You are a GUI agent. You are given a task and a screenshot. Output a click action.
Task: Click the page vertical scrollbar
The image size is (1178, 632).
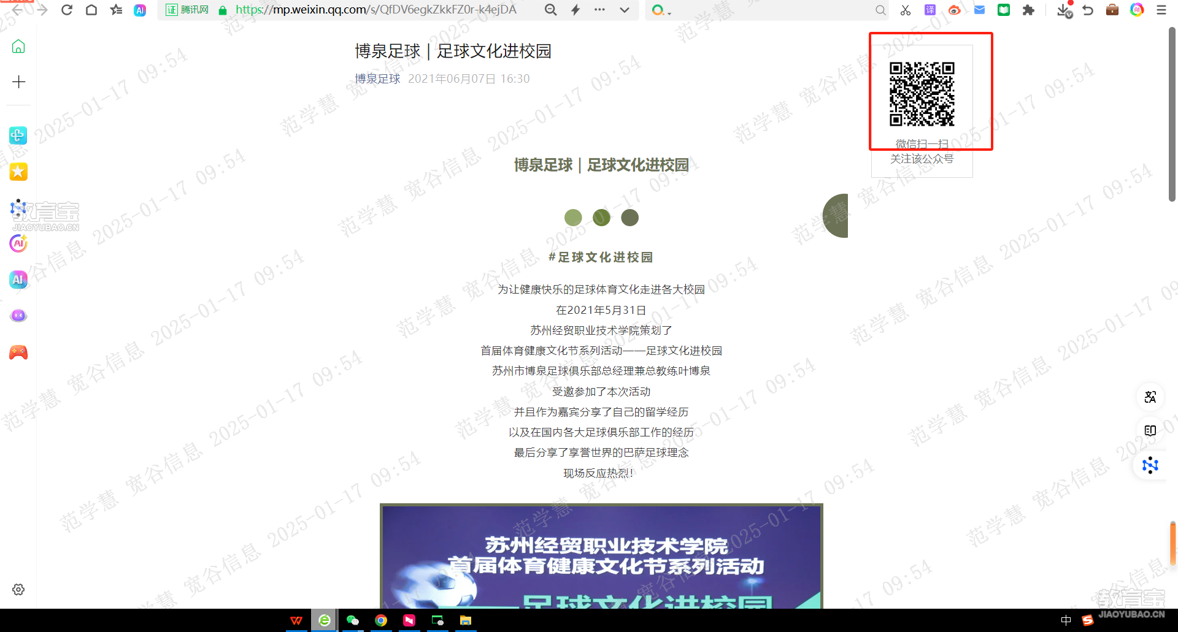[1172, 115]
